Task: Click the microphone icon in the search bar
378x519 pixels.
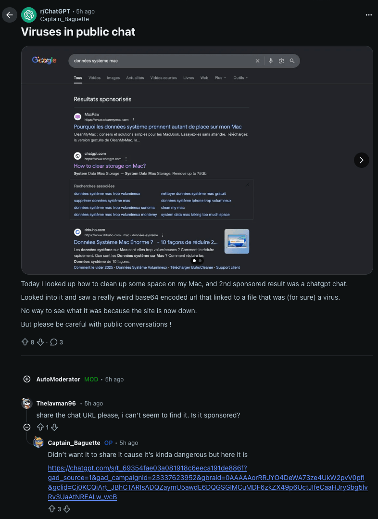Action: [270, 61]
